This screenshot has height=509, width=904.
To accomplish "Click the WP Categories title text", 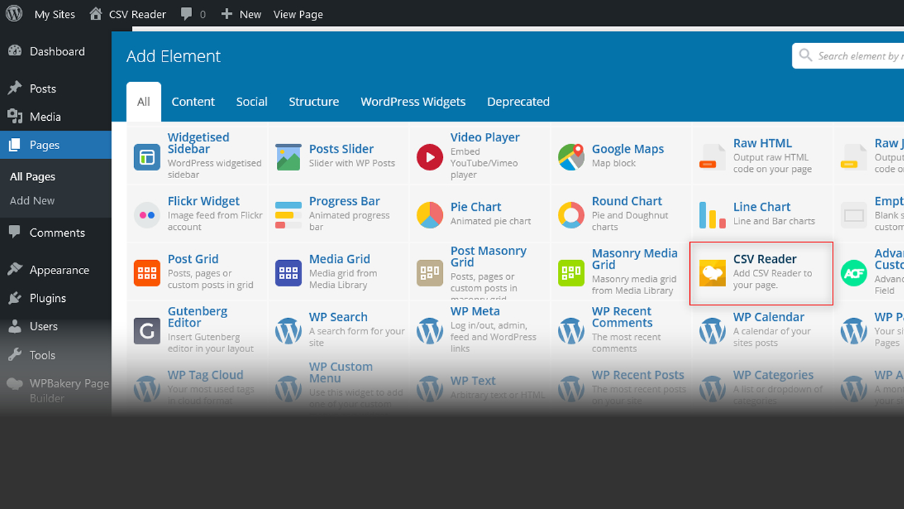I will tap(773, 375).
